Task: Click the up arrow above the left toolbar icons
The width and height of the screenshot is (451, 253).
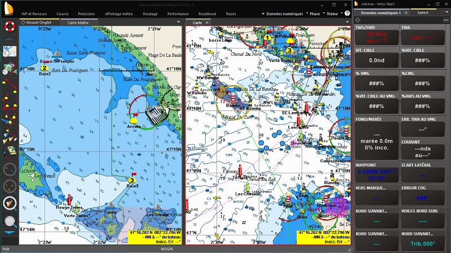Action: pos(10,39)
